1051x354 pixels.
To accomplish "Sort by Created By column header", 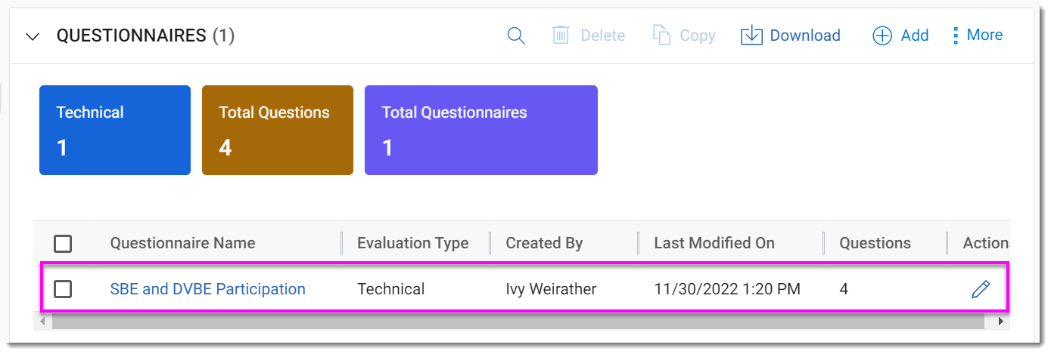I will pos(544,243).
